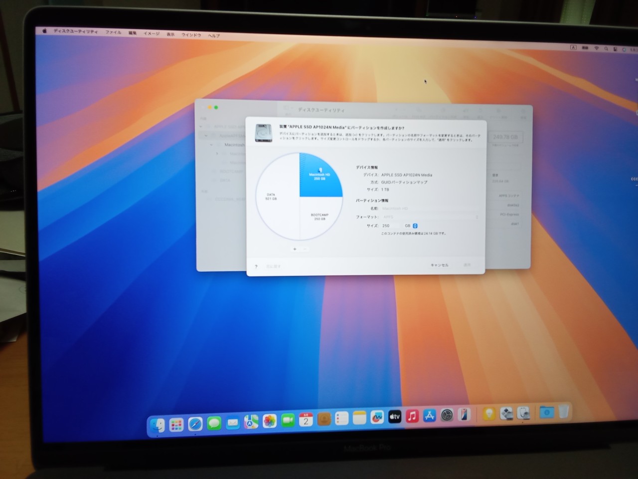Open the ファイル menu
The image size is (638, 479).
pyautogui.click(x=113, y=32)
